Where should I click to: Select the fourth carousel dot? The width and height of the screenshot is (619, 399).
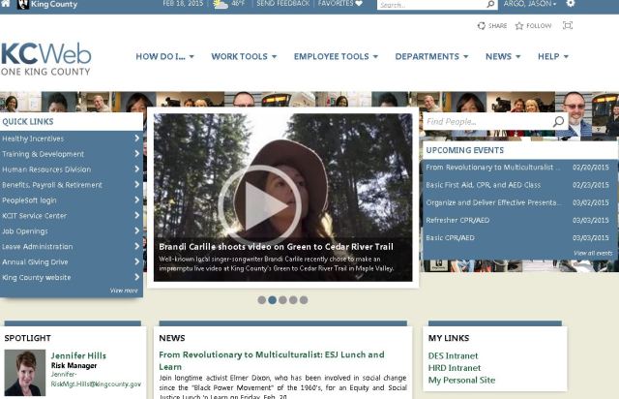(x=293, y=300)
